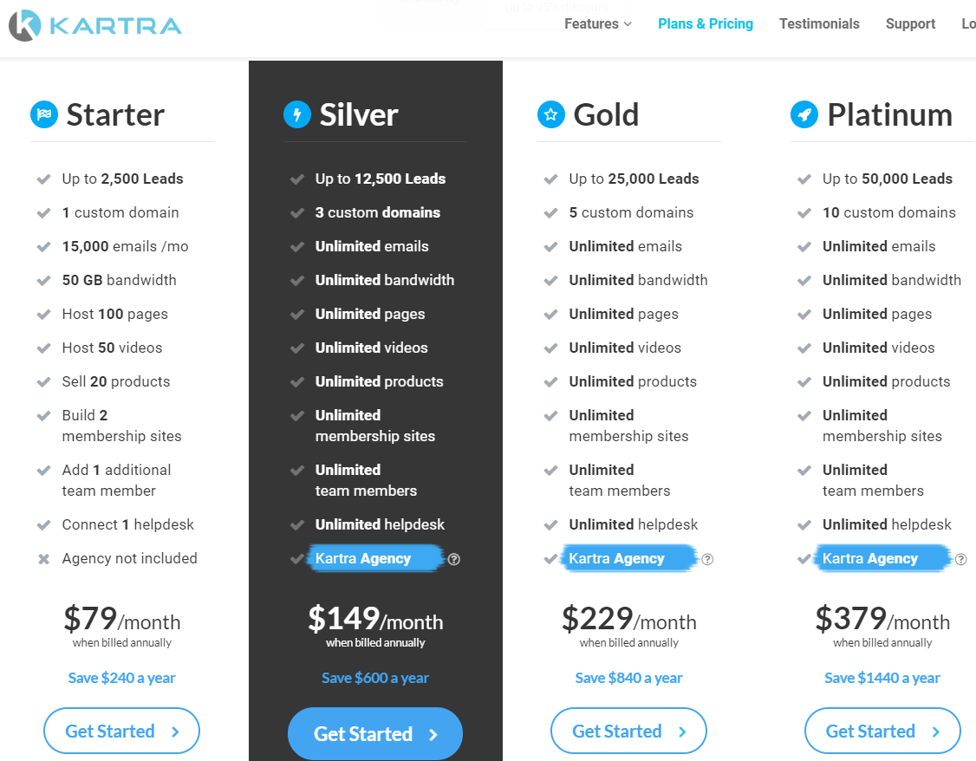Click checkmark next to 5 custom domains

pyautogui.click(x=550, y=213)
